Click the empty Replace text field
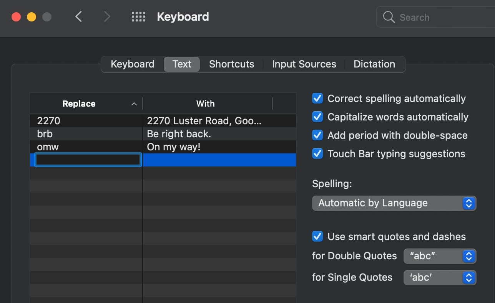495x303 pixels. pos(88,160)
